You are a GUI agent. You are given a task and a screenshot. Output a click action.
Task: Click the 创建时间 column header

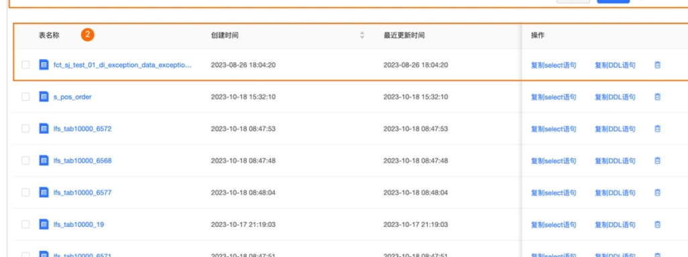[225, 35]
